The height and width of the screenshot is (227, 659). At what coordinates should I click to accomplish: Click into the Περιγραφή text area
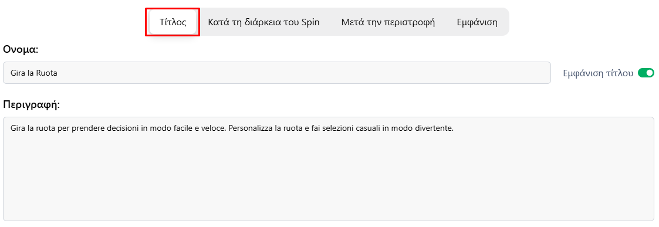pos(329,169)
